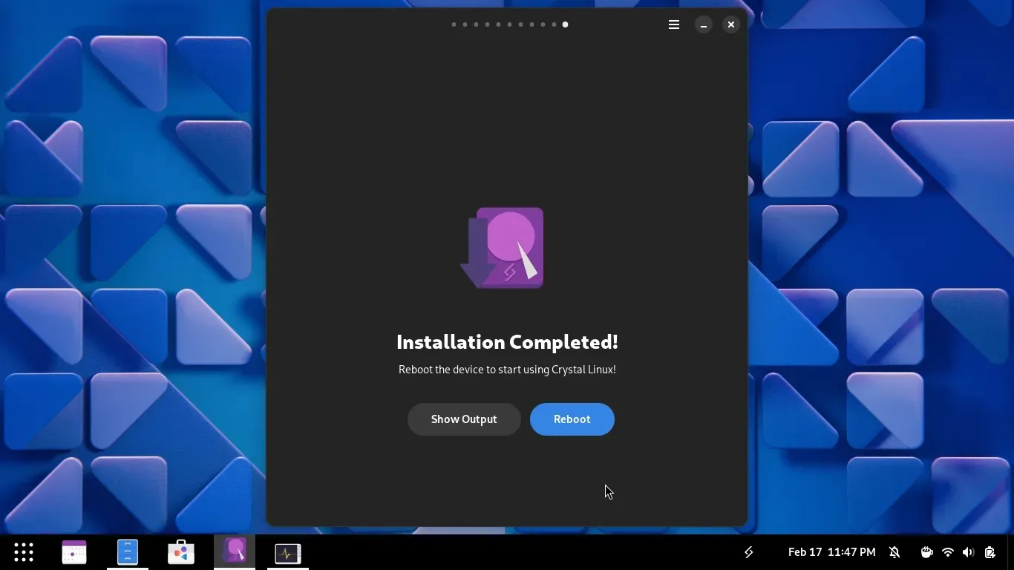Open the System Monitor dock icon
Screen dimensions: 1014x570
click(288, 552)
